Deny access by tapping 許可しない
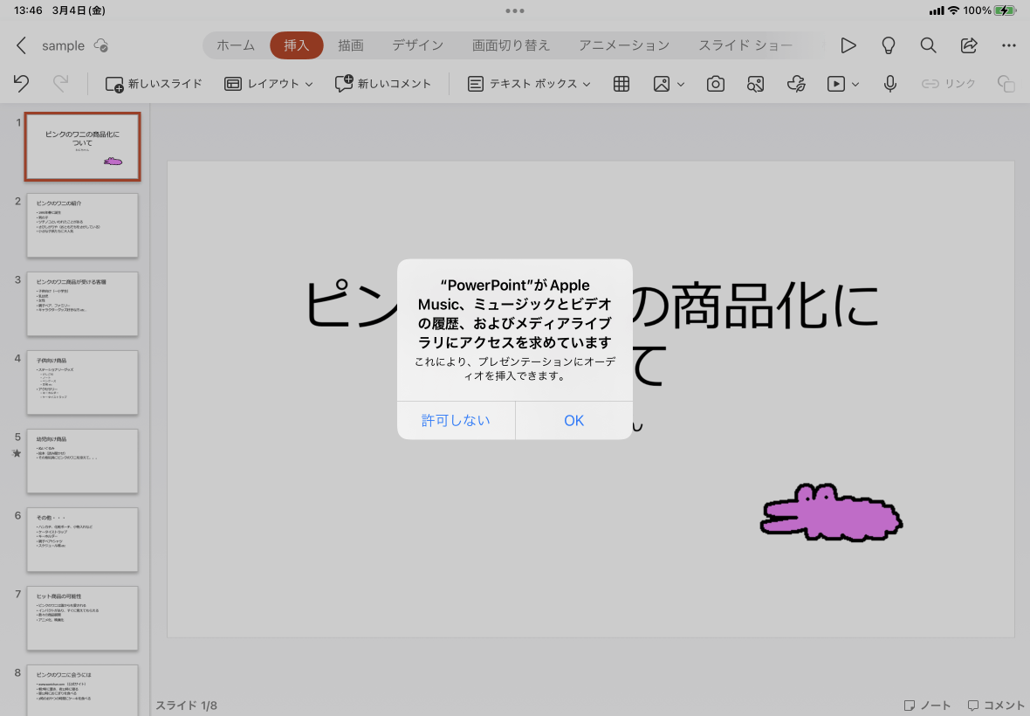This screenshot has width=1030, height=716. pos(456,420)
